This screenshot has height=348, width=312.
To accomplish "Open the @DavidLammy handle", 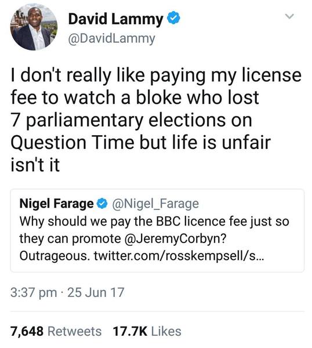I will click(111, 39).
